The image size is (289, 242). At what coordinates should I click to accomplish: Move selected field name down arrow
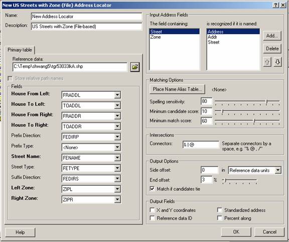click(x=277, y=62)
